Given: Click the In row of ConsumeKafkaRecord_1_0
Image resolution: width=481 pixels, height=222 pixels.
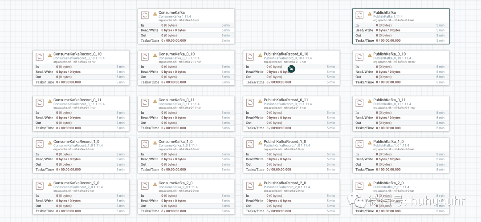Looking at the screenshot, I should tap(81, 154).
